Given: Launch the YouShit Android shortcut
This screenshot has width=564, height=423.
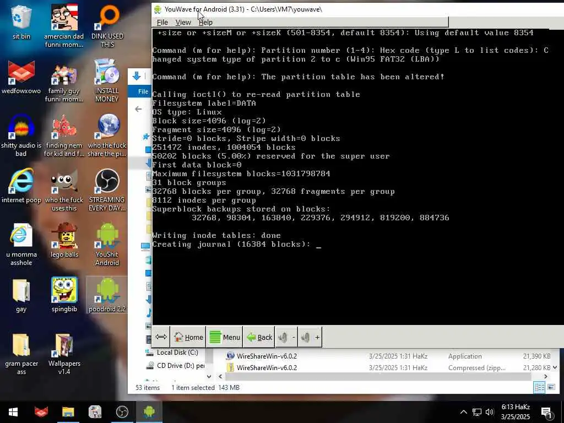Looking at the screenshot, I should pyautogui.click(x=107, y=245).
